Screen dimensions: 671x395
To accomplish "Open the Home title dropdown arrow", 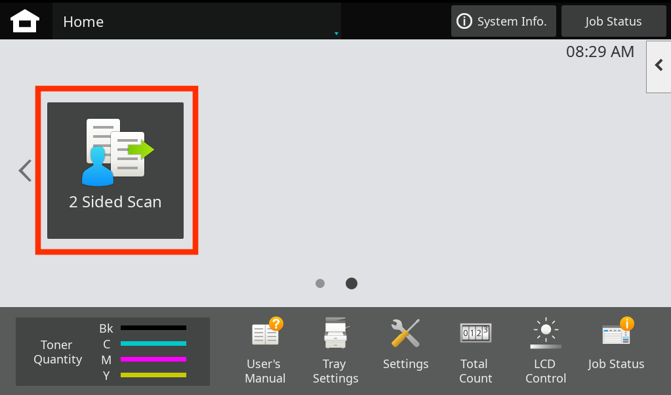I will point(336,33).
